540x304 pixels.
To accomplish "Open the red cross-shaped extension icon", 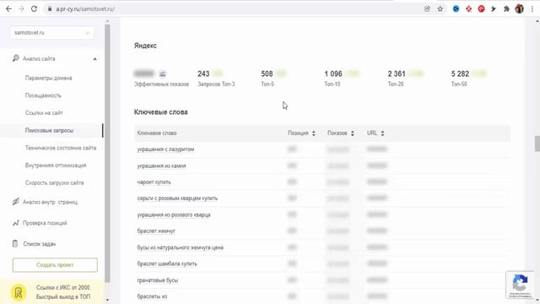I will click(x=469, y=9).
